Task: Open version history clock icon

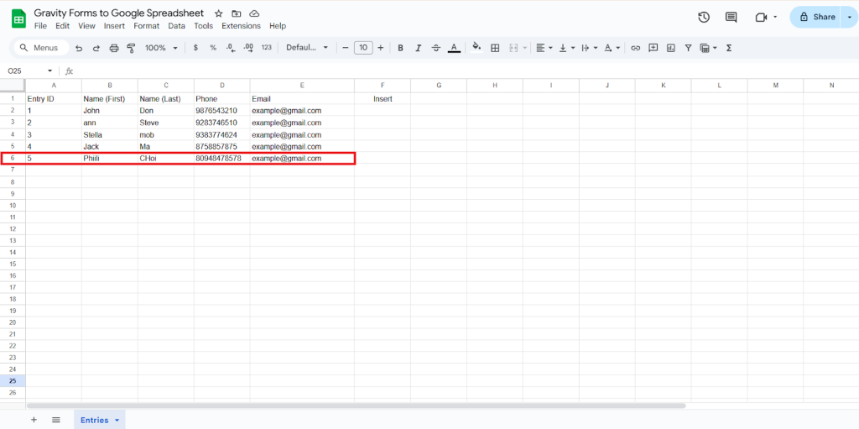Action: pos(704,17)
